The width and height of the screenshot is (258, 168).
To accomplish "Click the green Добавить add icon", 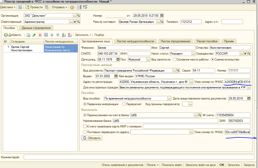I will tap(6, 35).
